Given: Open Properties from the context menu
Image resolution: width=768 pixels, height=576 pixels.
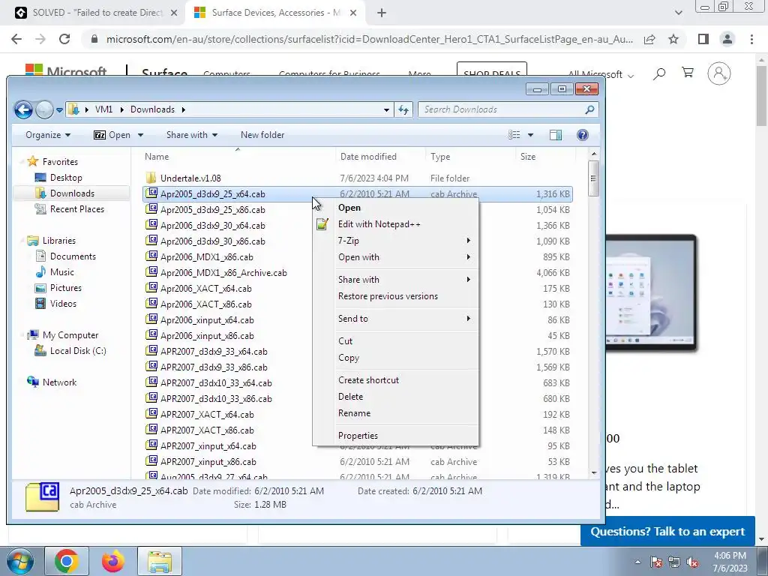Looking at the screenshot, I should (x=395, y=436).
